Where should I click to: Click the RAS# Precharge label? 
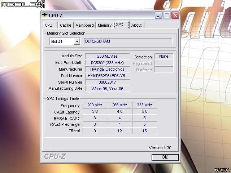tap(65, 124)
